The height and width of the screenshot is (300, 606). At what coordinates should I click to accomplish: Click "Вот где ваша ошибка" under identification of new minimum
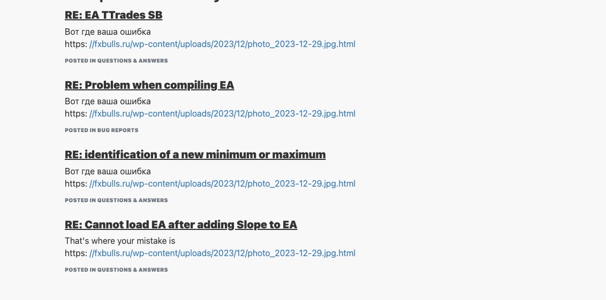click(108, 172)
